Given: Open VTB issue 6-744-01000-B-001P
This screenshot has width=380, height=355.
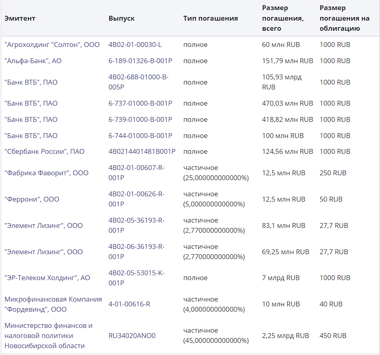Looking at the screenshot, I should point(140,136).
